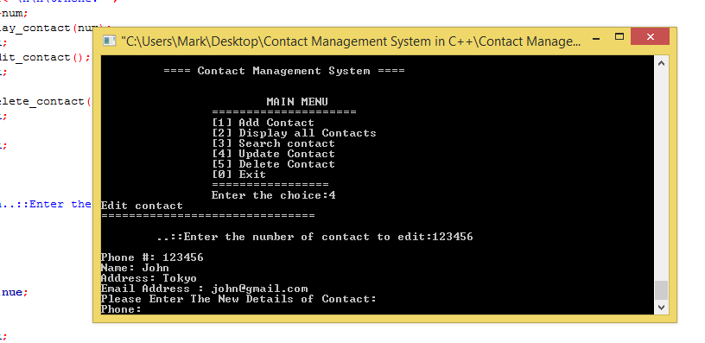Viewport: 705px width, 343px height.
Task: Click the "[2] Display all Contacts" line
Action: coord(294,133)
